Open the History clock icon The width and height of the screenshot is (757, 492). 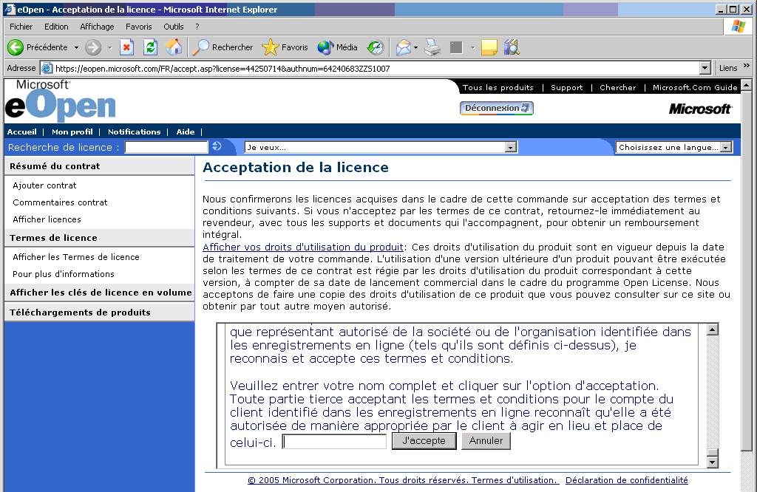tap(375, 47)
